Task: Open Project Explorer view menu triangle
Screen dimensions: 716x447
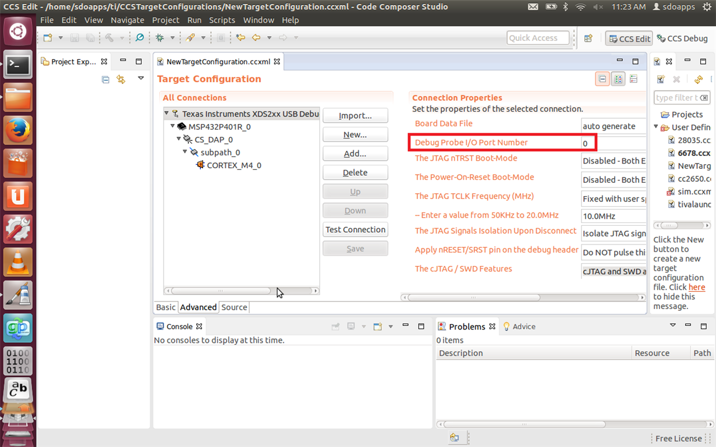Action: click(141, 78)
